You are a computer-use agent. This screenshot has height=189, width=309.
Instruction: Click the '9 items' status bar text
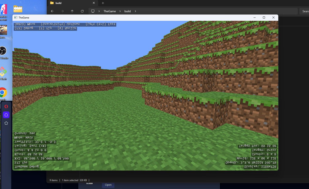[x=54, y=180]
